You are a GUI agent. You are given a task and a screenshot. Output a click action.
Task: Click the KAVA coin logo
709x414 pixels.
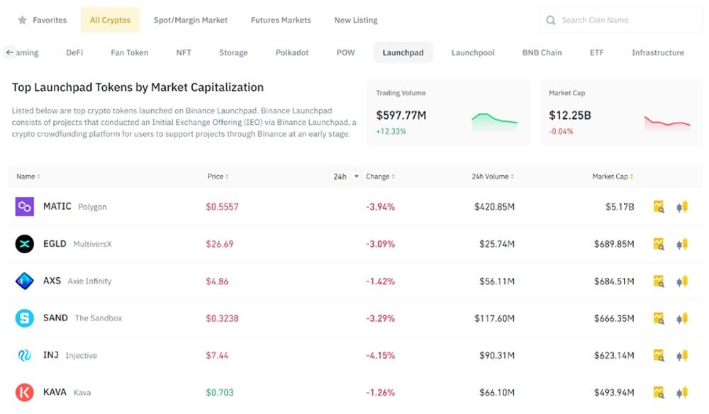pyautogui.click(x=25, y=392)
